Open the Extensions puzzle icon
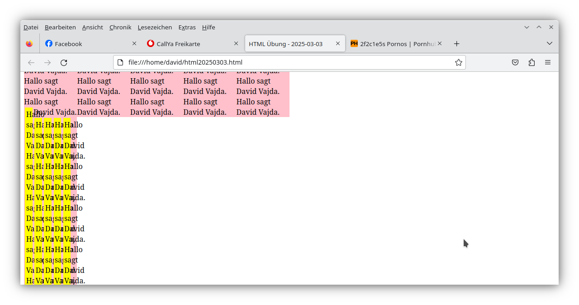 click(532, 62)
